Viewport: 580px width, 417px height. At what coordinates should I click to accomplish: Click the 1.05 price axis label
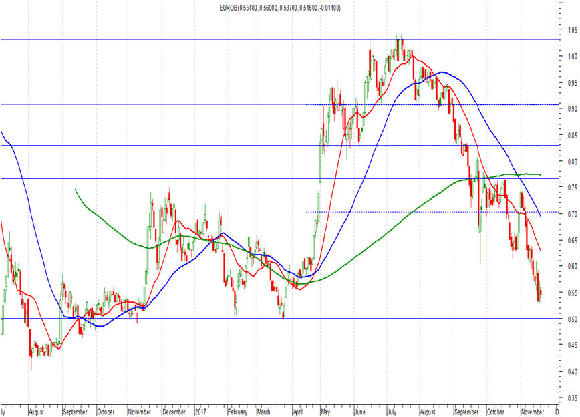pyautogui.click(x=573, y=29)
